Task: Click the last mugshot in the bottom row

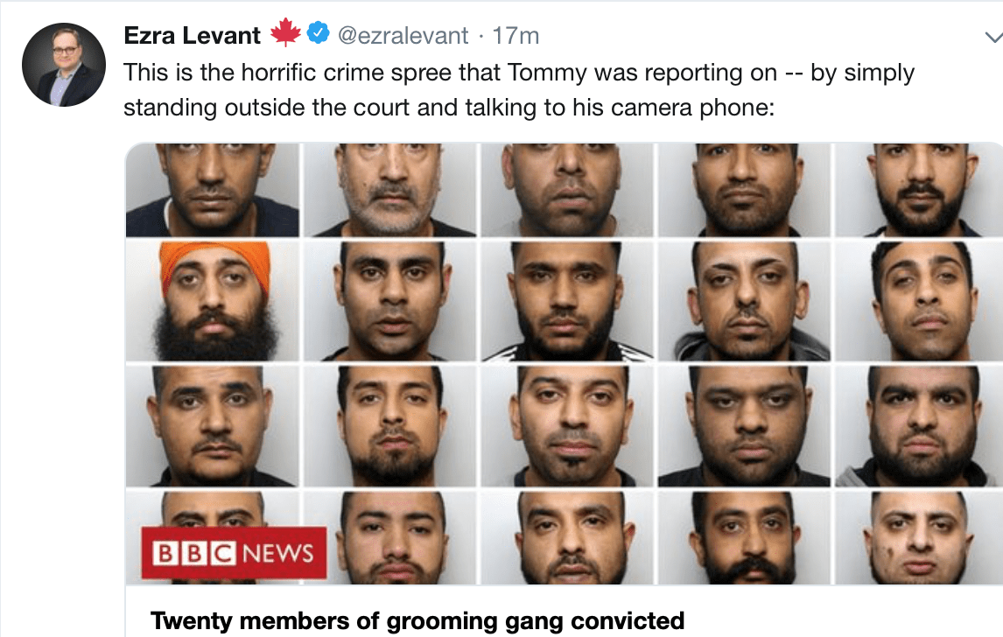Action: (x=919, y=537)
